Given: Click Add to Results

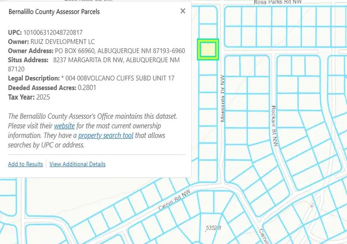Looking at the screenshot, I should [x=25, y=164].
